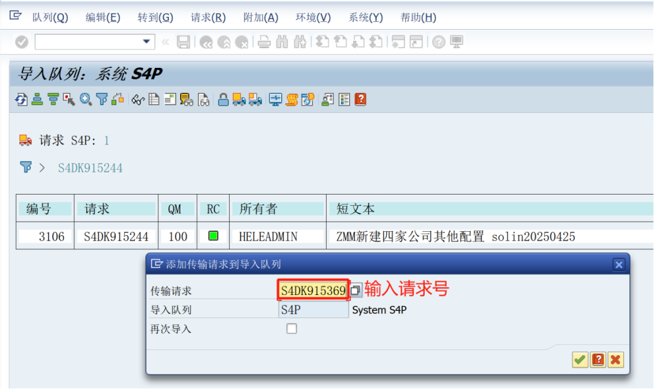Import single request with half-loaded truck icon
The width and height of the screenshot is (654, 389).
[255, 99]
